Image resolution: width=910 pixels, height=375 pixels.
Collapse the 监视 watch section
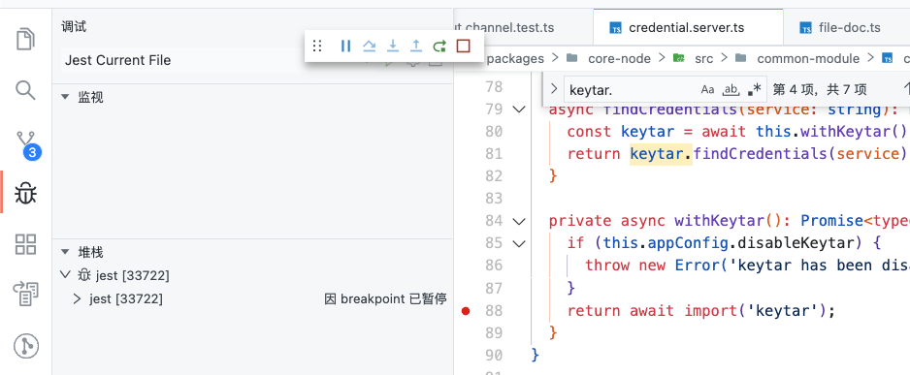coord(65,97)
